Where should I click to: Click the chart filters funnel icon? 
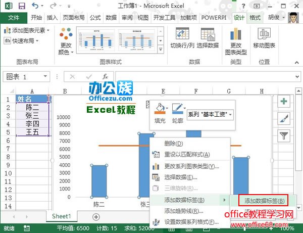283,135
